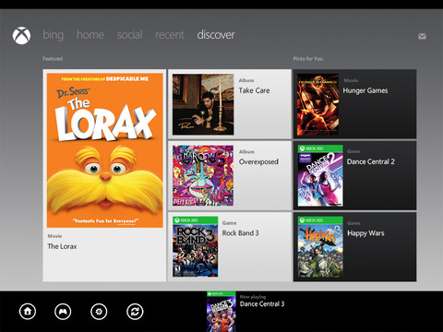This screenshot has width=443, height=332.
Task: Open the Happy Wars game cover
Action: (x=320, y=247)
